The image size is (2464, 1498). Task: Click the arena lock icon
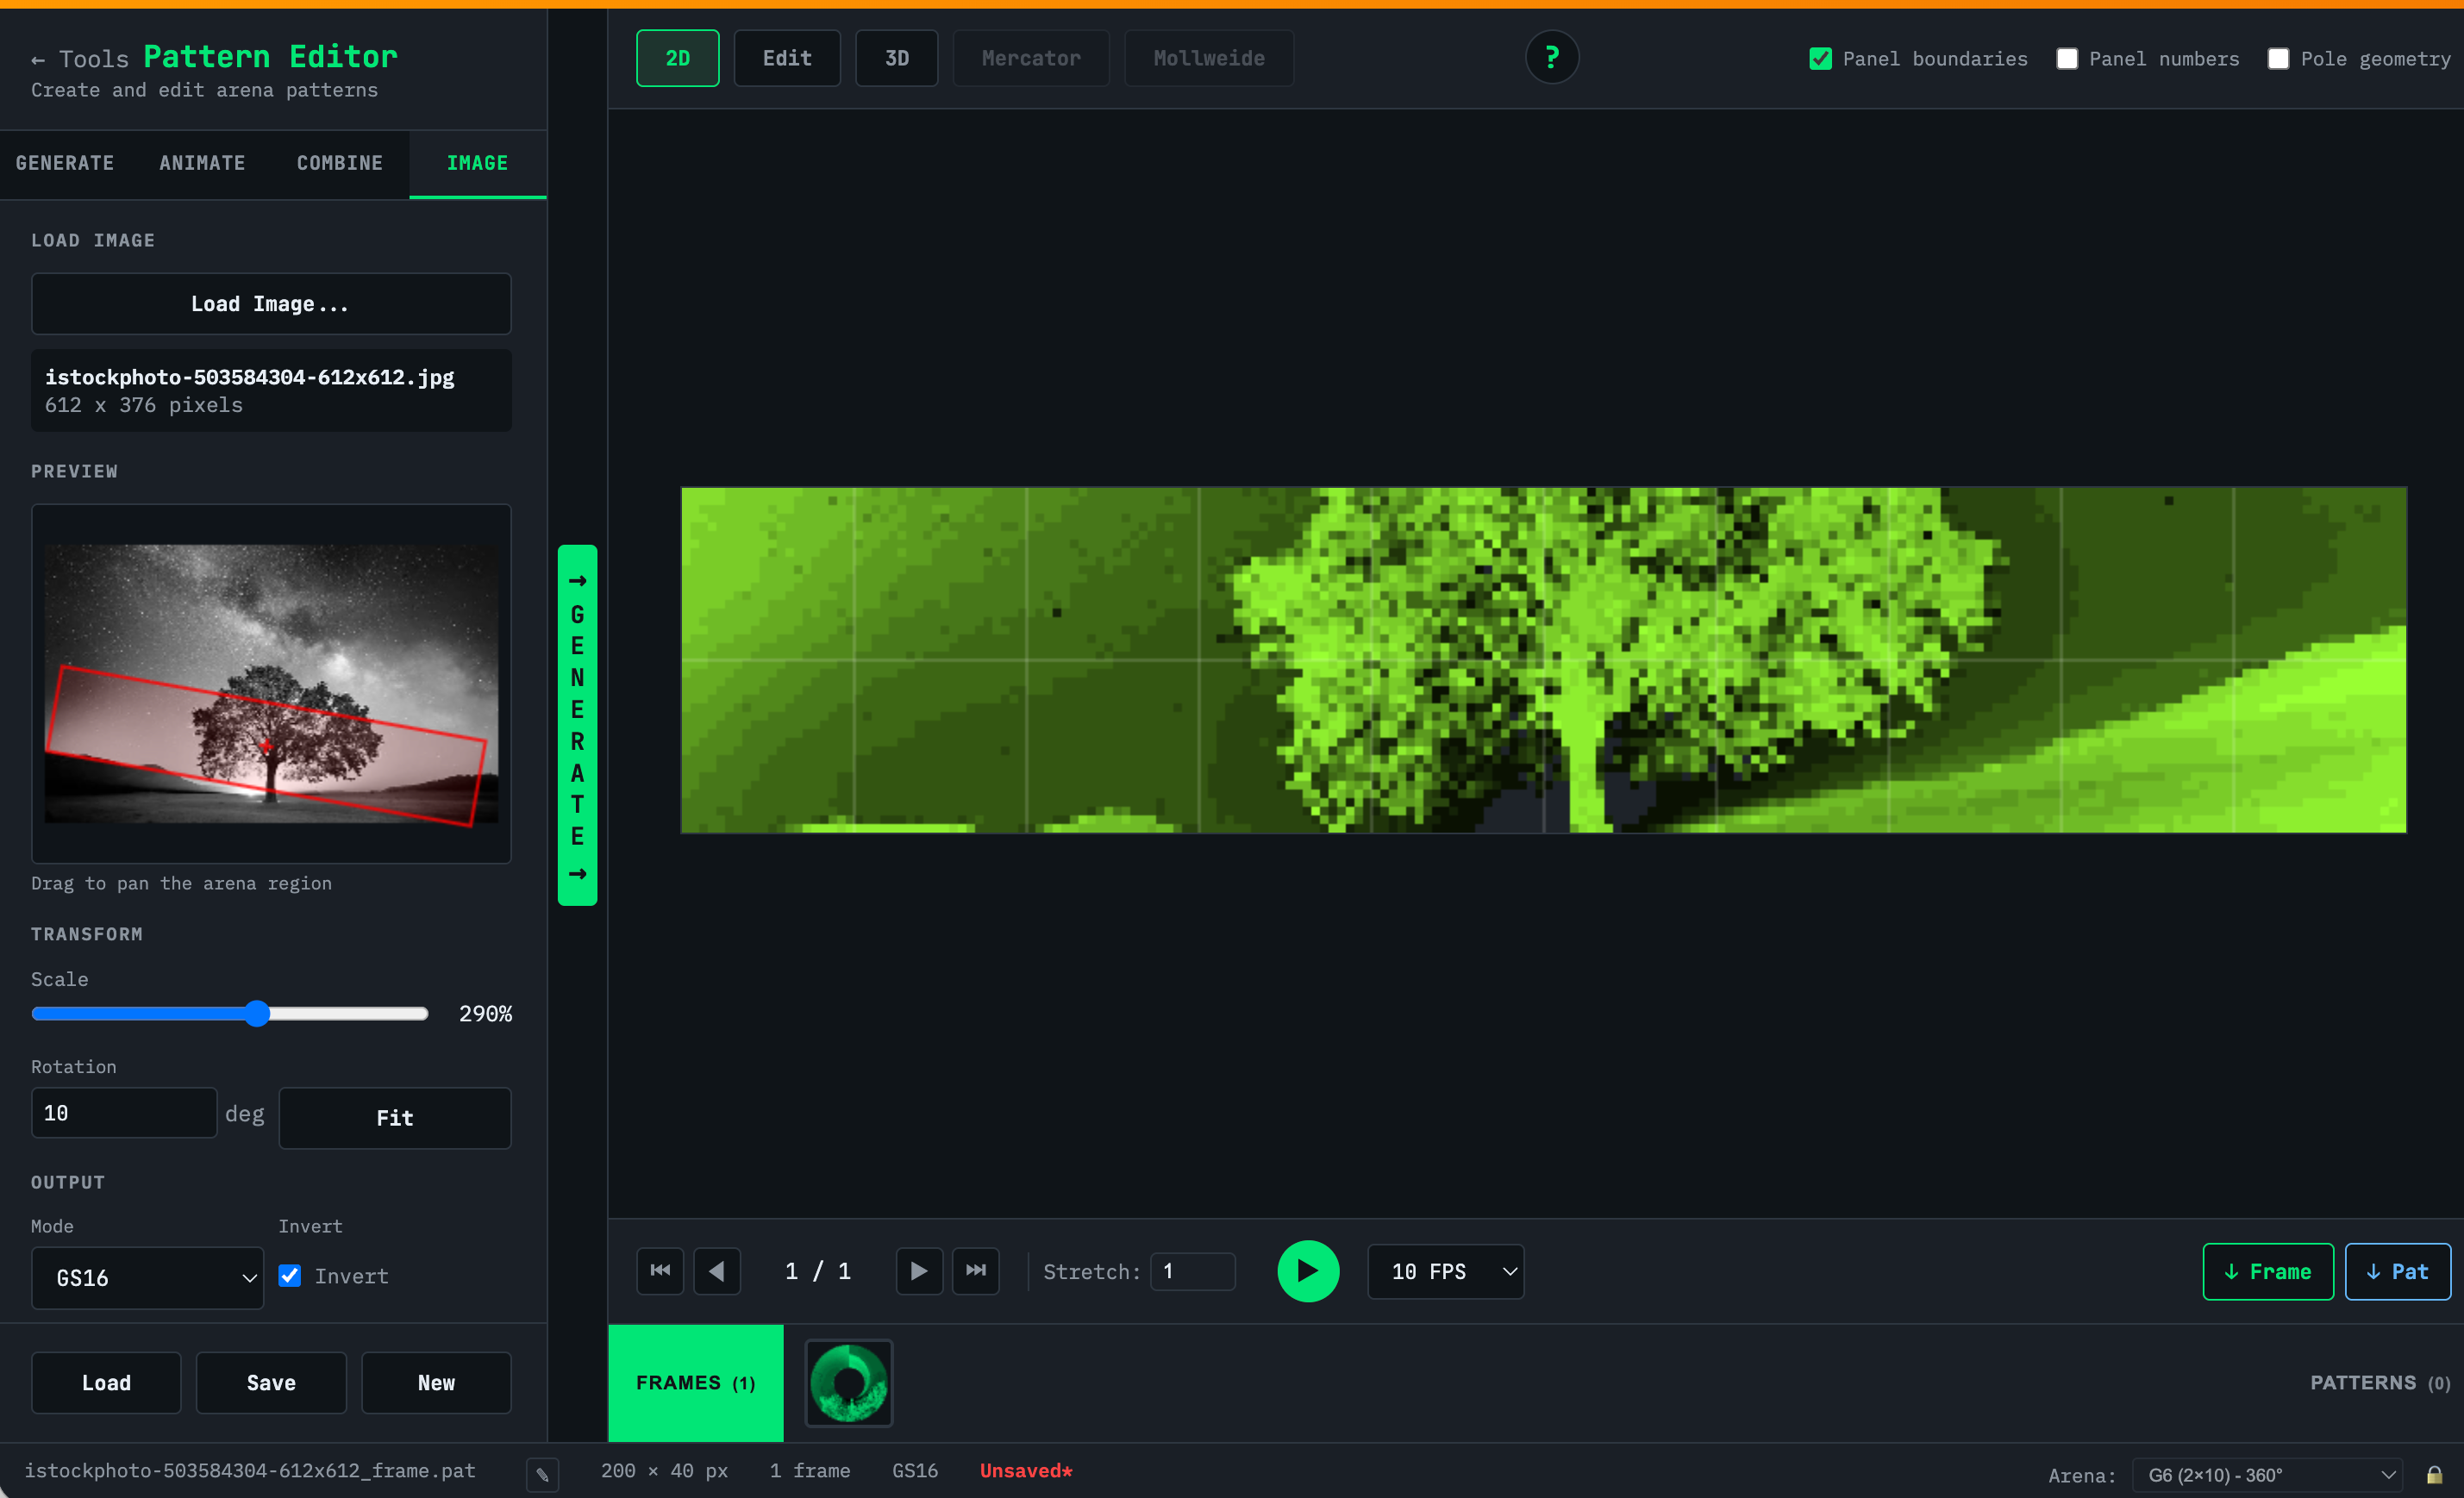click(x=2434, y=1475)
